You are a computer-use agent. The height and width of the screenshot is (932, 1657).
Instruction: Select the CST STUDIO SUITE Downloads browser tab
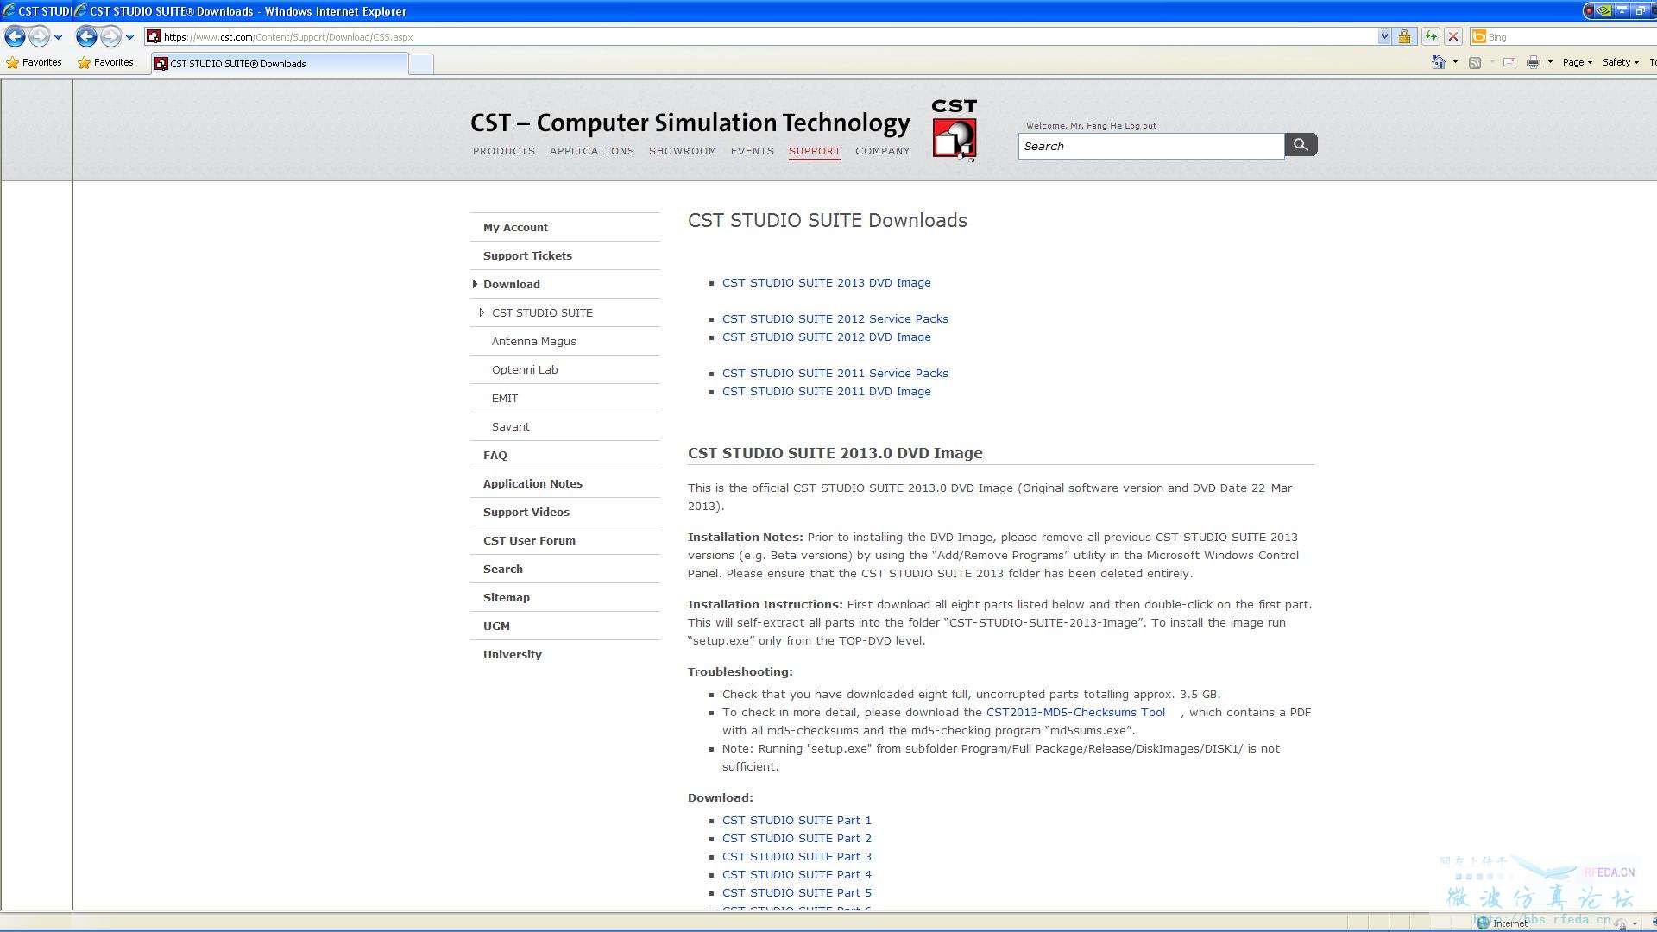point(280,64)
